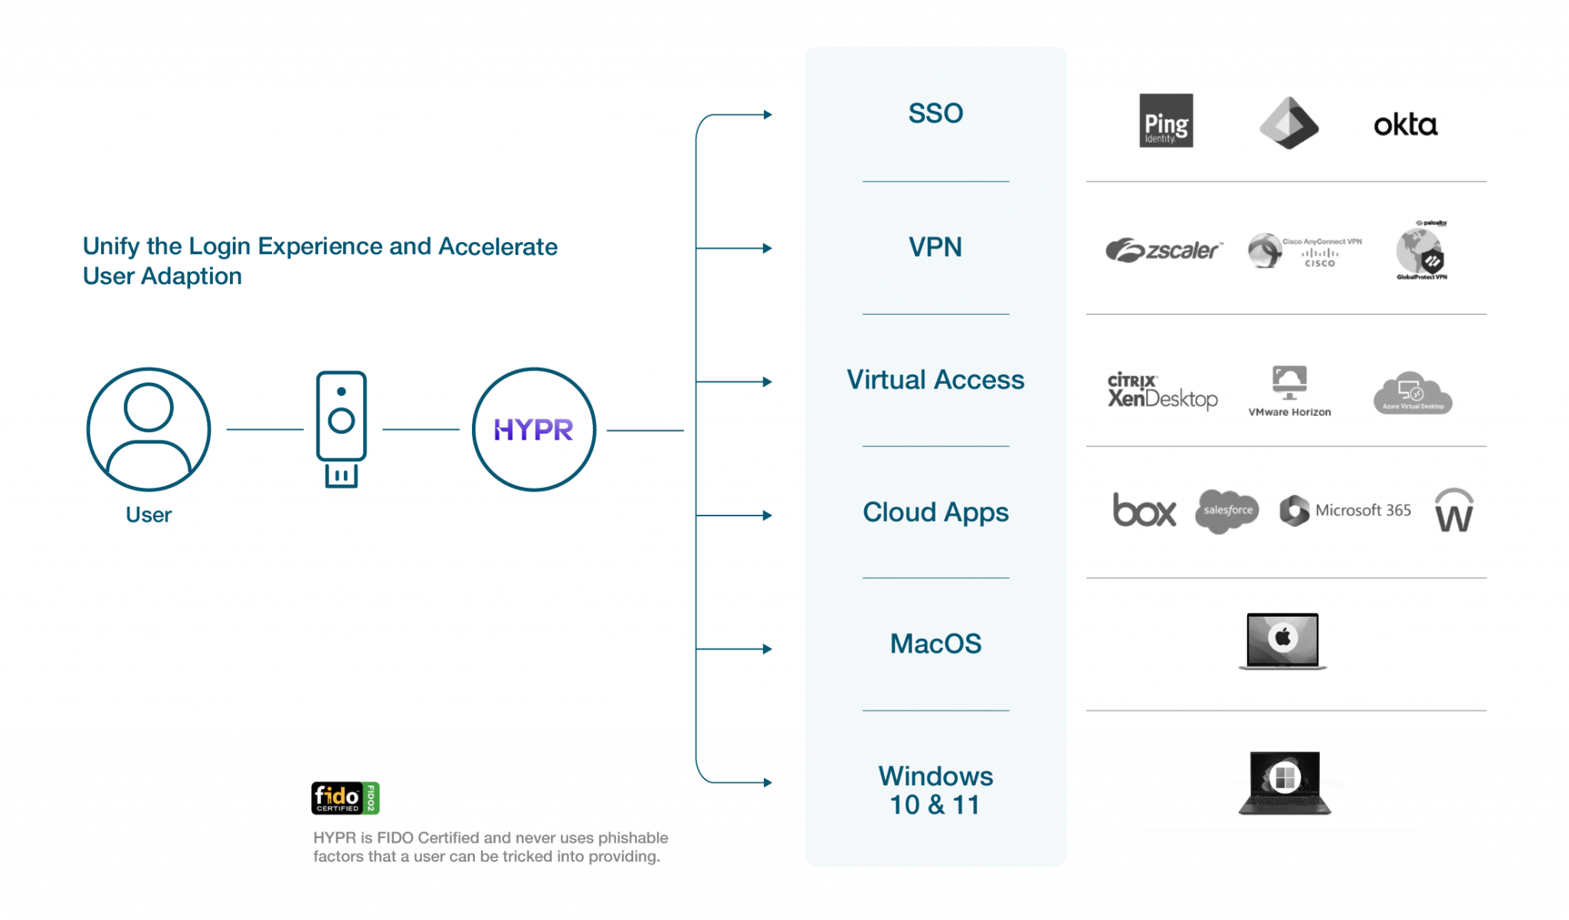Select the SSO category label
Screen dimensions: 1569x920
point(935,113)
